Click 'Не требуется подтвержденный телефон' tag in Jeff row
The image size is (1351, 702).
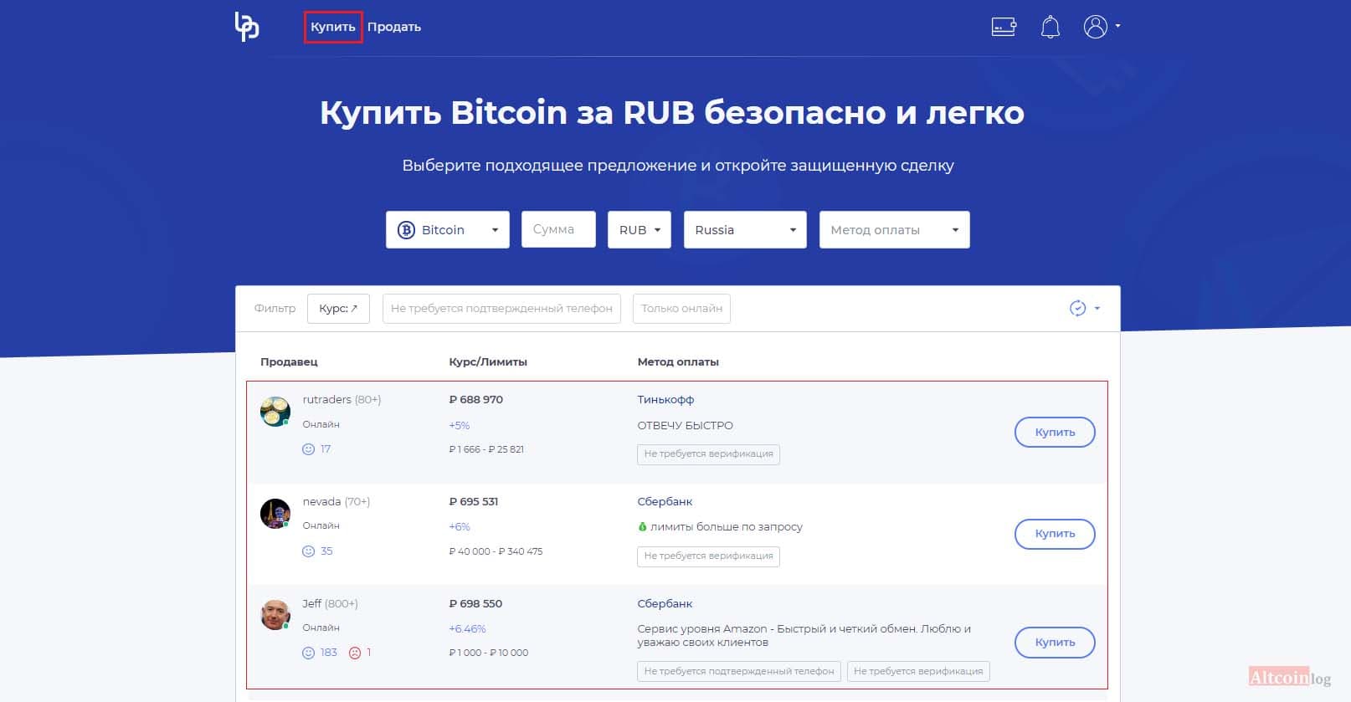pos(739,671)
